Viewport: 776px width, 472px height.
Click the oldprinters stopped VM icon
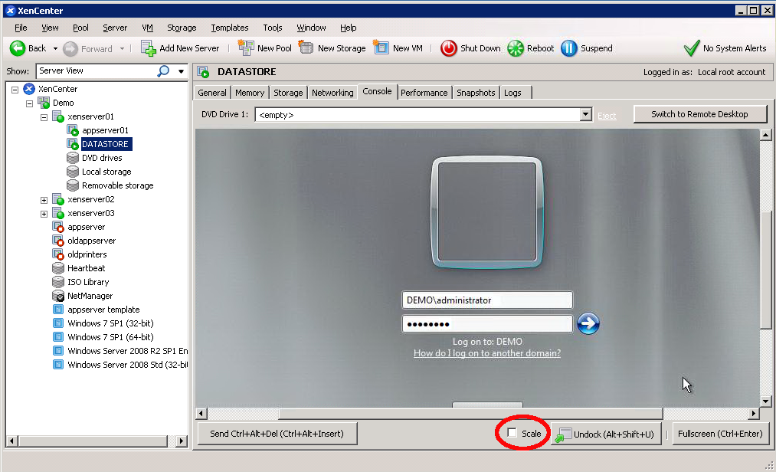(x=58, y=254)
